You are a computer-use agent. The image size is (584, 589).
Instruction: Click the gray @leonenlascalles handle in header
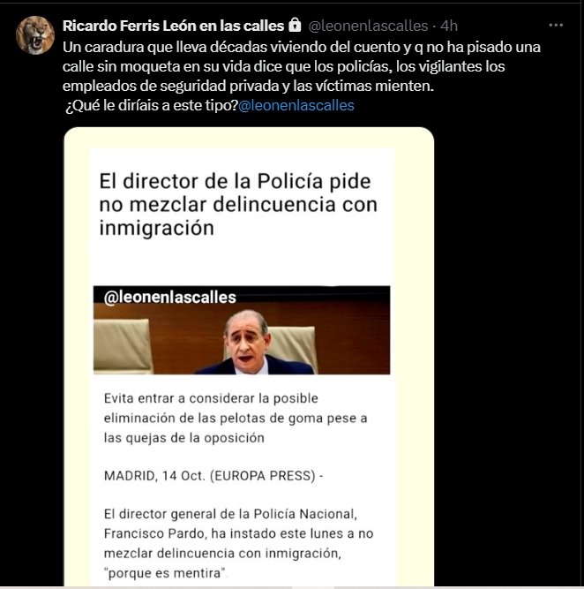click(x=368, y=26)
